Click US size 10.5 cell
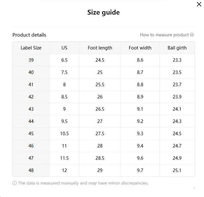This screenshot has height=197, width=204. click(65, 134)
